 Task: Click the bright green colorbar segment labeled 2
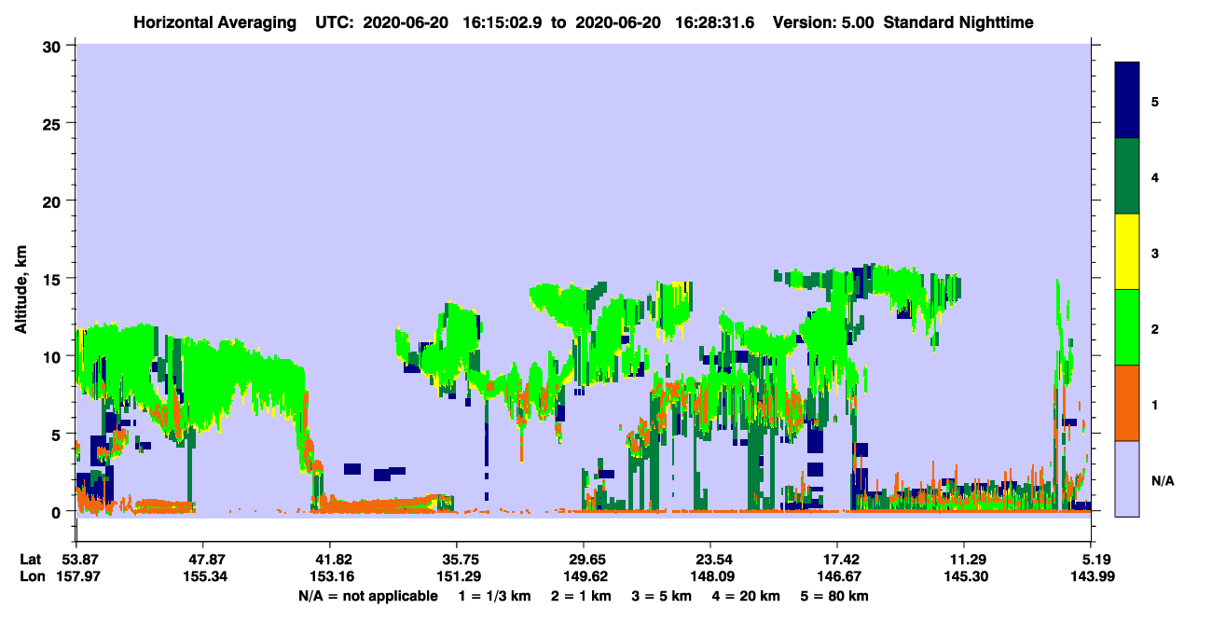click(1127, 327)
